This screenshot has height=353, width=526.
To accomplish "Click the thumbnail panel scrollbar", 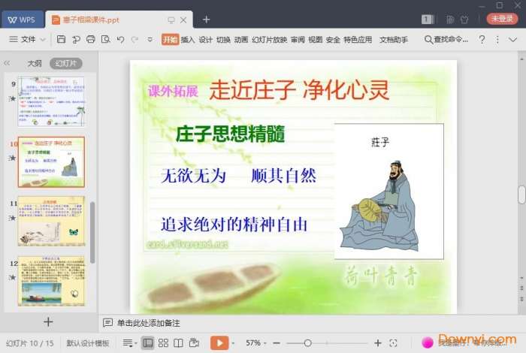I will pos(92,232).
